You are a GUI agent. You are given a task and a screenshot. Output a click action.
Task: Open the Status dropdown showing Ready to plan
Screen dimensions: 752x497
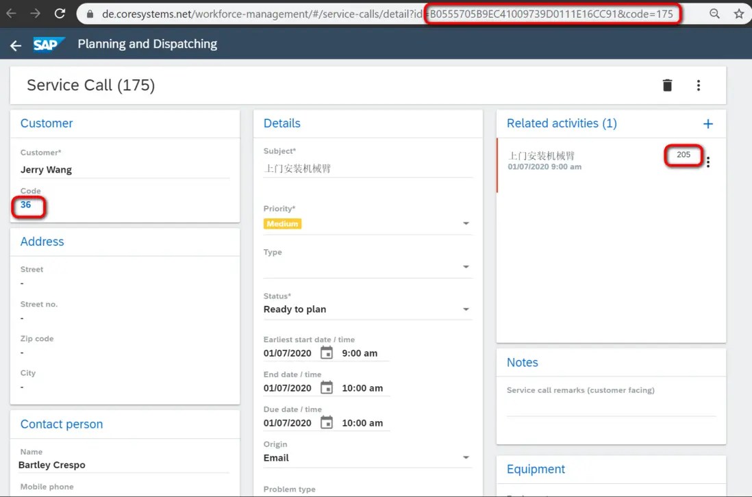pyautogui.click(x=466, y=309)
